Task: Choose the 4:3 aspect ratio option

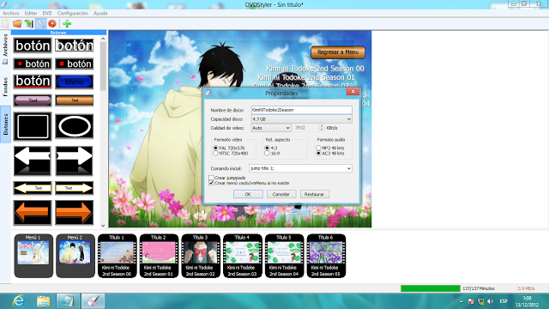Action: 267,148
